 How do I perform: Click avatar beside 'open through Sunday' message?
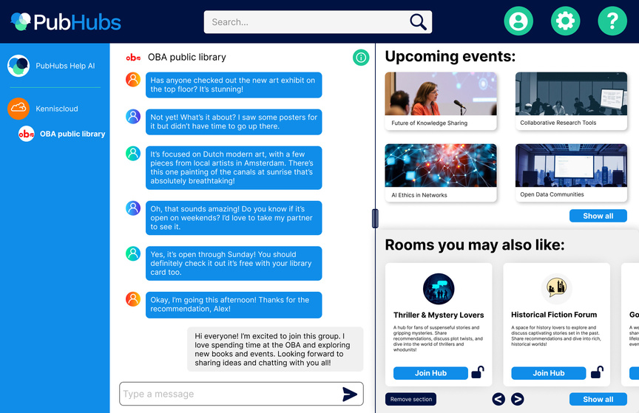(133, 253)
